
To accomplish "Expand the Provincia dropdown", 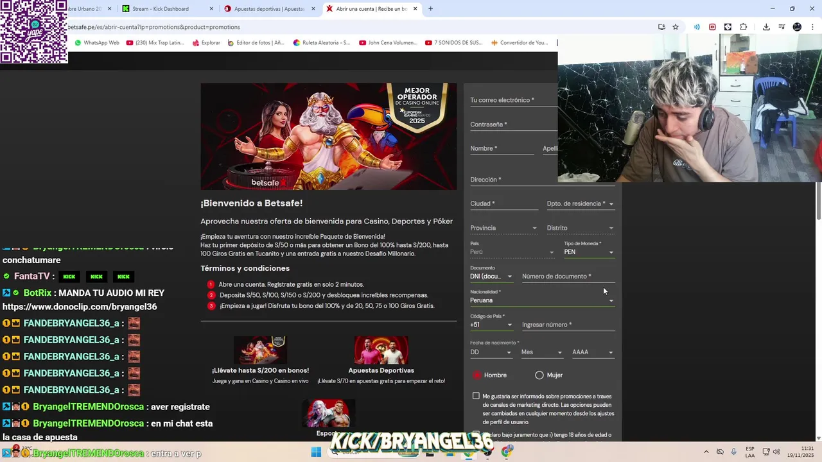I will pyautogui.click(x=504, y=228).
